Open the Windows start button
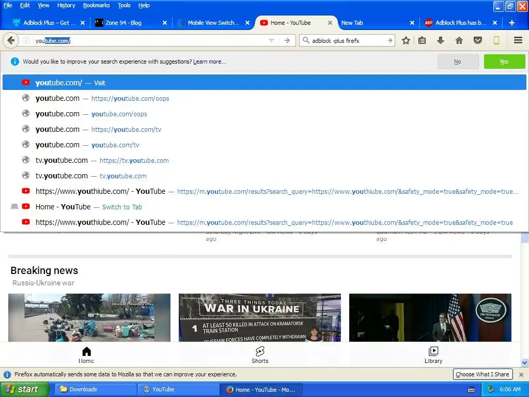Screen dimensions: 529x397 coord(24,389)
